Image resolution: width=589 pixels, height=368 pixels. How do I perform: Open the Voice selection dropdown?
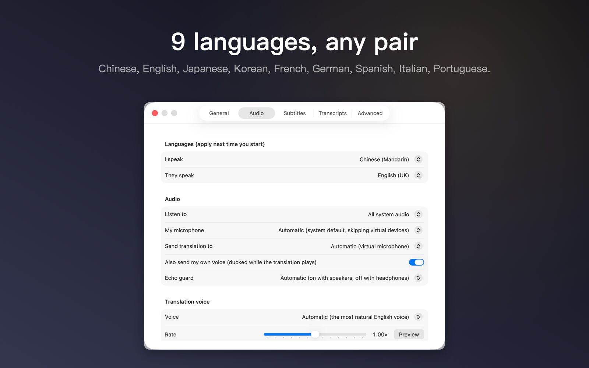(418, 317)
